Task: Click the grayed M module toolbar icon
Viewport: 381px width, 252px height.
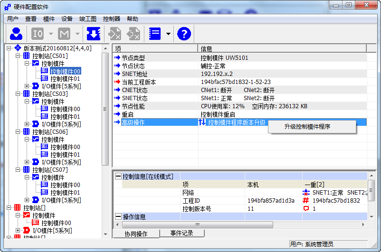Action: pos(64,34)
